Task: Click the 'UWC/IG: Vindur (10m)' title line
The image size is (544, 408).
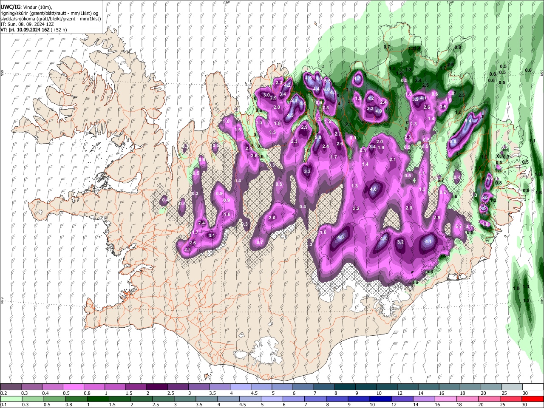Action: click(26, 7)
